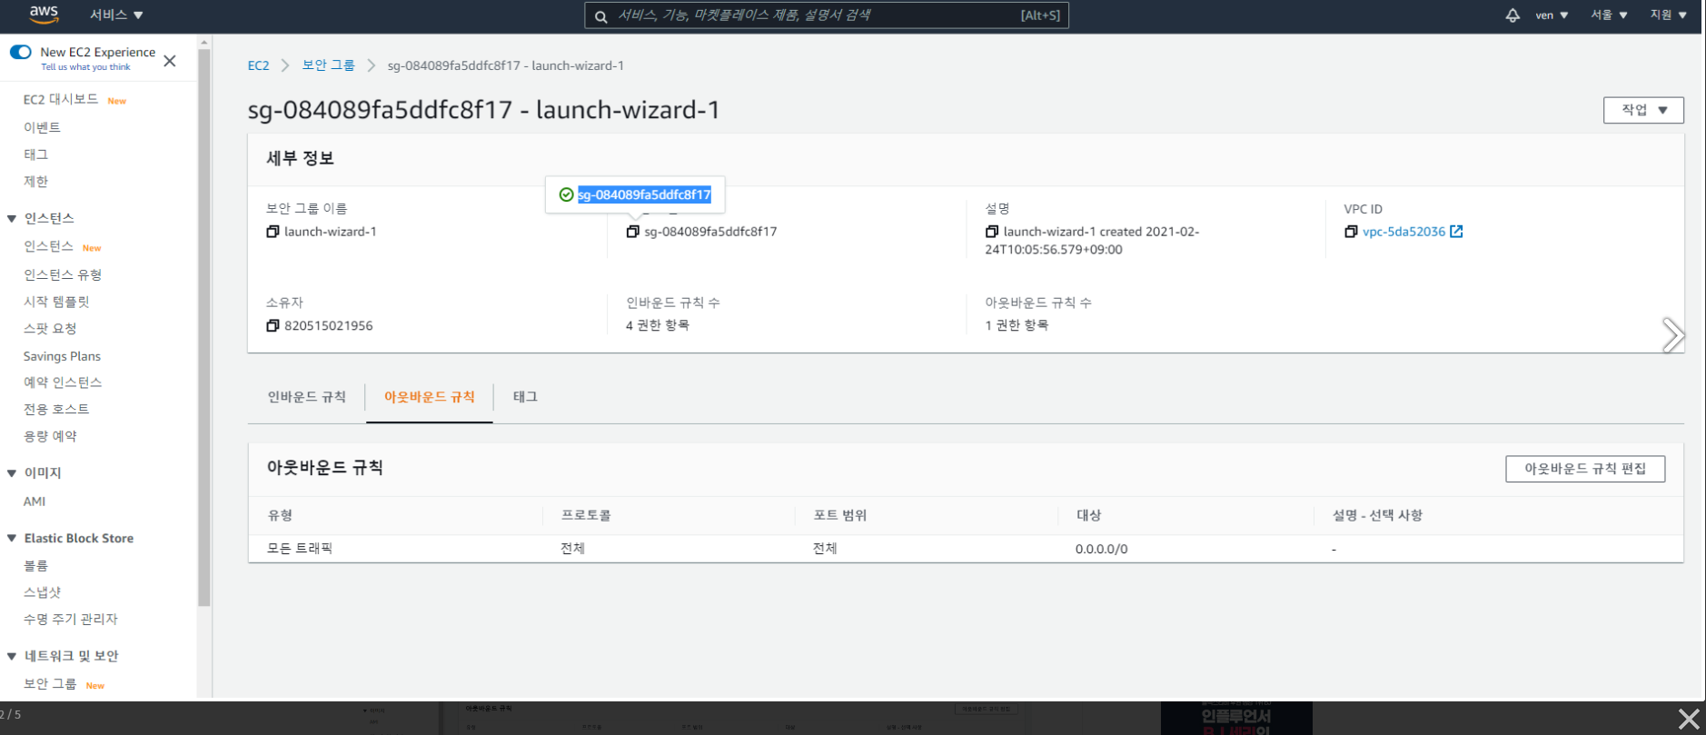Screen dimensions: 1706x735
Task: Open the 서비스 services dropdown
Action: [x=116, y=15]
